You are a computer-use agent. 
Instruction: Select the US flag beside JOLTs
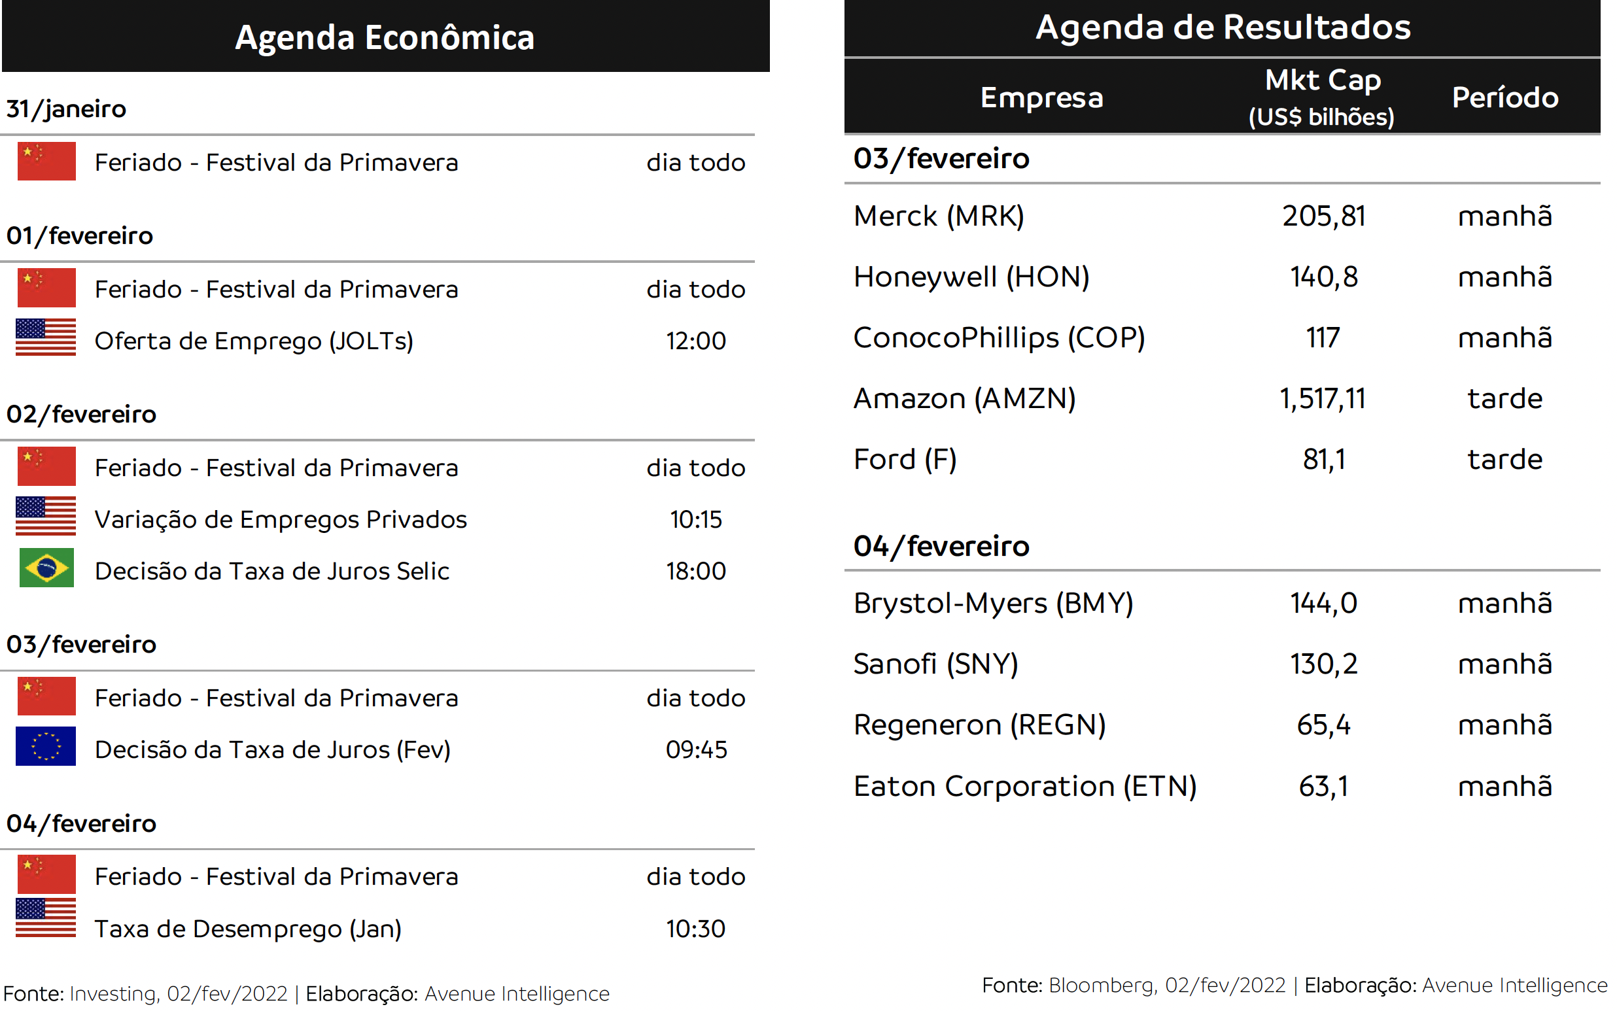click(x=46, y=337)
